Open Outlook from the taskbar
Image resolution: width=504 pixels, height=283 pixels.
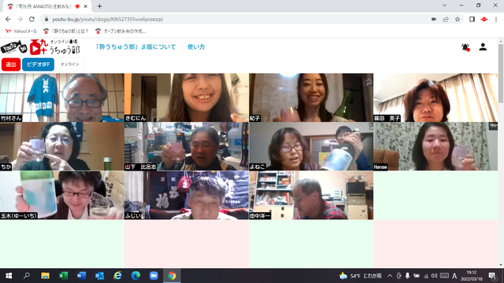coord(99,276)
